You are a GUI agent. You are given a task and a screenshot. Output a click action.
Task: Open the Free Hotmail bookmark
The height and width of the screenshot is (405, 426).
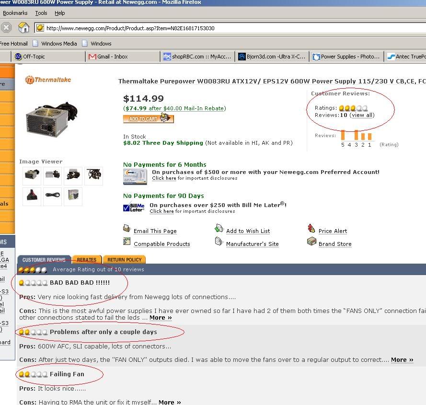(x=13, y=44)
